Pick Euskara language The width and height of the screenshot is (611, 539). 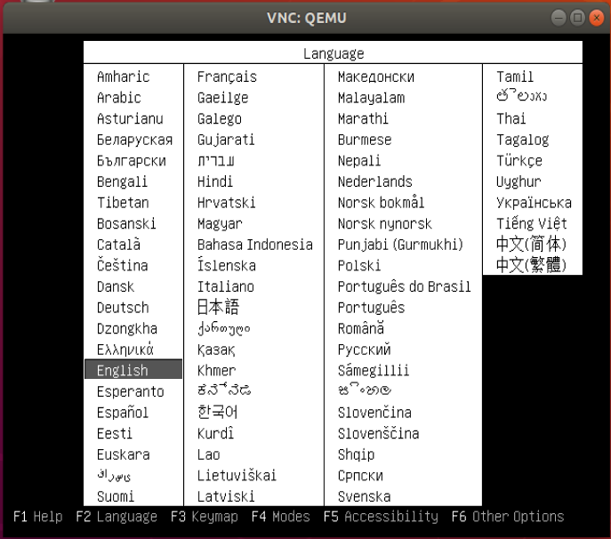pos(123,455)
